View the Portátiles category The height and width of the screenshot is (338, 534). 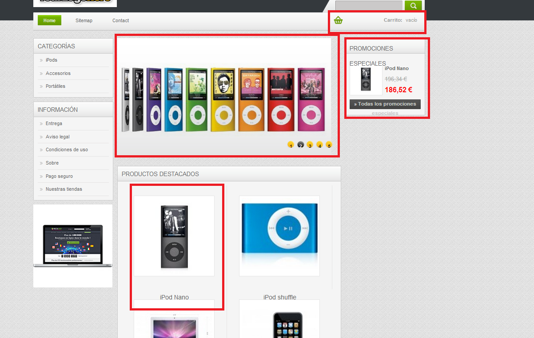(56, 86)
